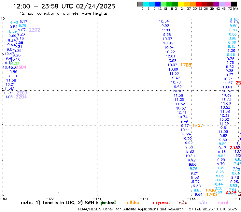Click 'NOAA/NESDIS Center for Satellite Applications and Research' footer

(131, 209)
